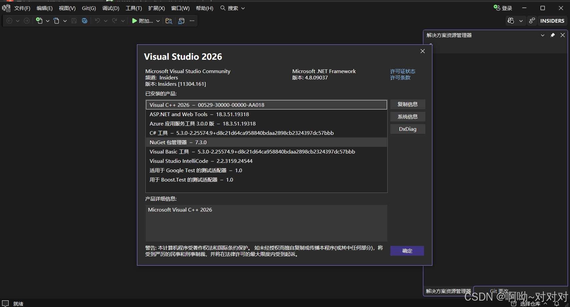Click the Visual Studio Insiders logo icon

[x=6, y=8]
